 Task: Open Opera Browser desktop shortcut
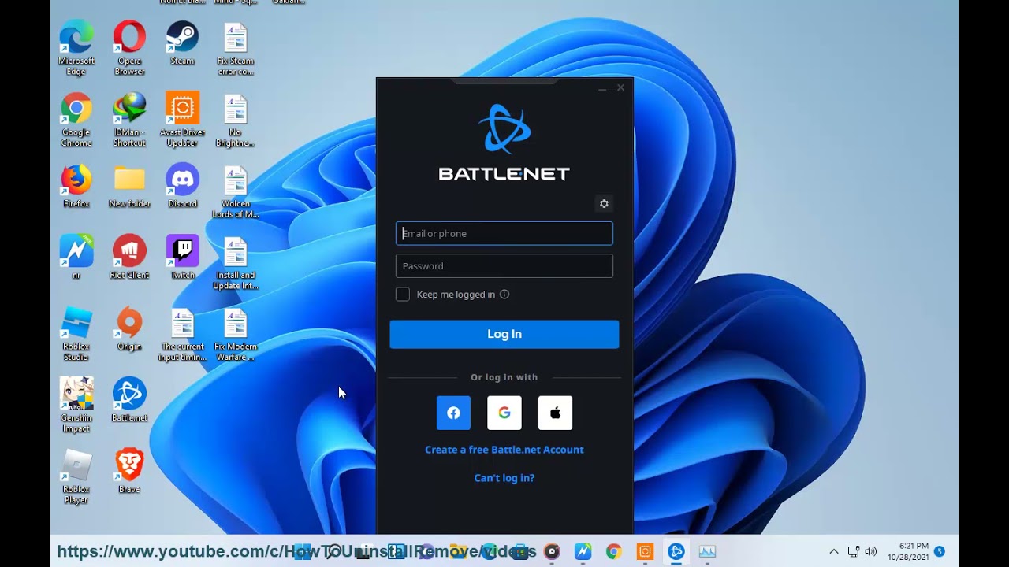point(129,49)
